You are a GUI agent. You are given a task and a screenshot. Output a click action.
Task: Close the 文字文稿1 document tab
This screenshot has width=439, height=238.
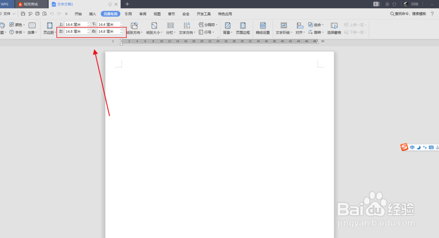[x=116, y=4]
